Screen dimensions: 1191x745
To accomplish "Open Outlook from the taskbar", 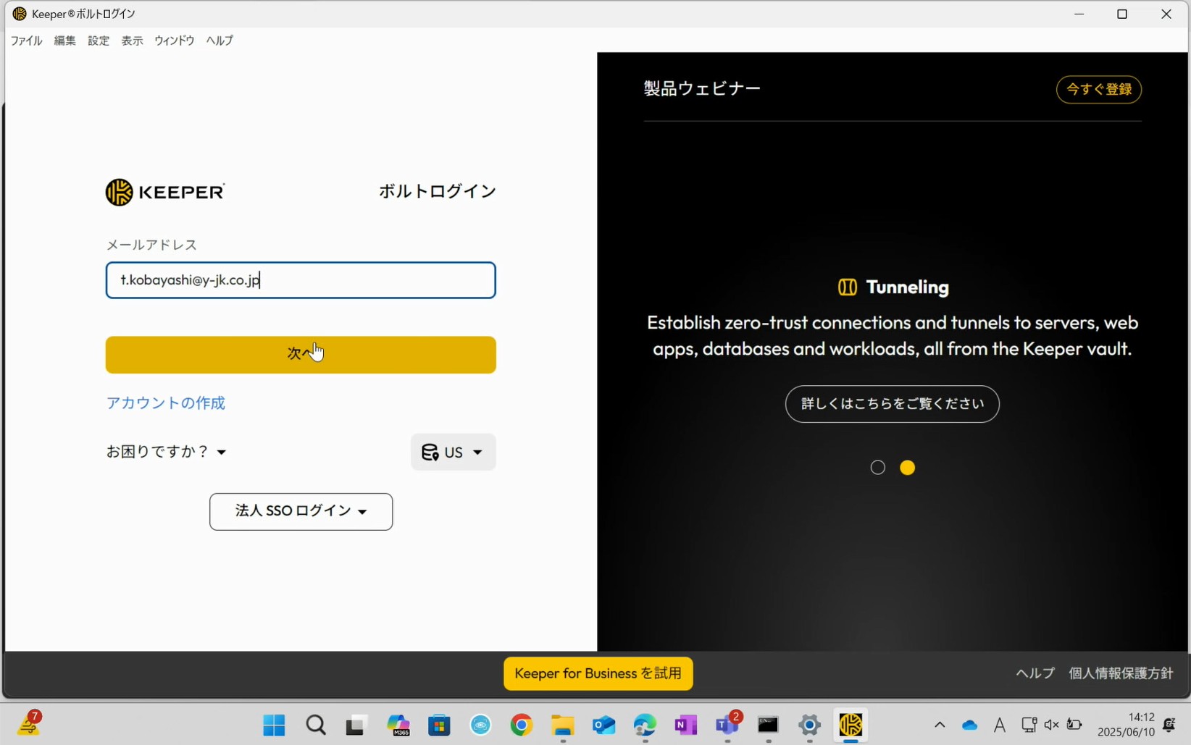I will (x=603, y=725).
